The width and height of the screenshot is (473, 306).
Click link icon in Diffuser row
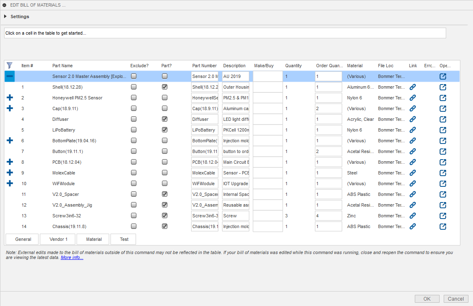[x=413, y=119]
